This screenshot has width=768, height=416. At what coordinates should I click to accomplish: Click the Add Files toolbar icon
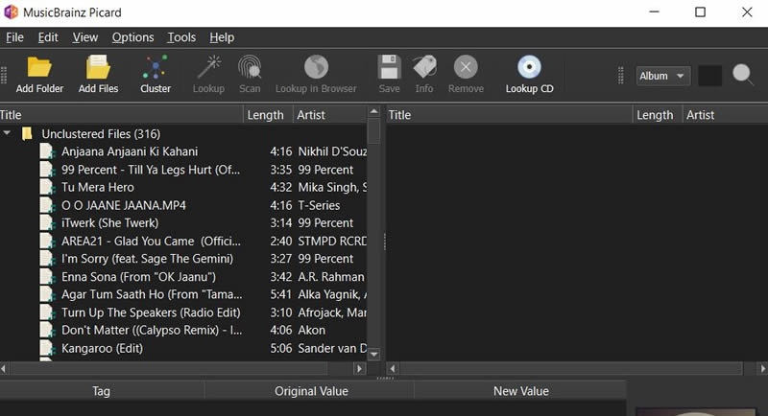click(x=98, y=67)
